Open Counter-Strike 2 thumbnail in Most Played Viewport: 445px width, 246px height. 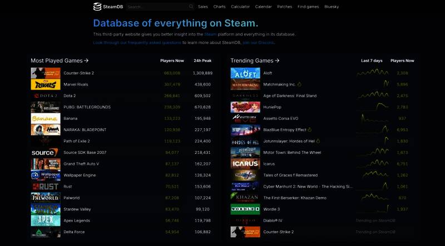coord(46,73)
